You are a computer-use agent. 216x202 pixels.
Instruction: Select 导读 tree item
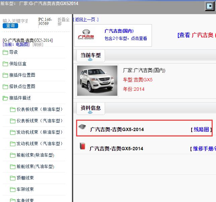[x=13, y=52]
